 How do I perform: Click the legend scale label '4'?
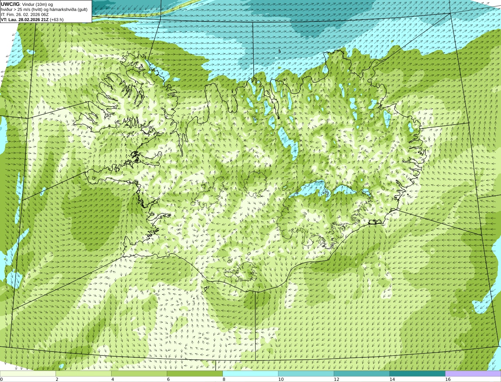pos(112,379)
